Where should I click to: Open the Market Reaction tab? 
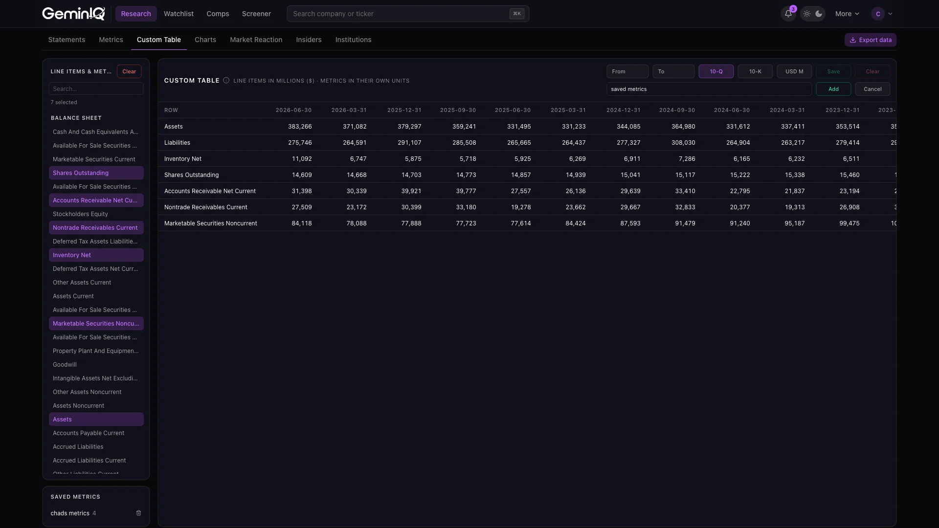256,40
